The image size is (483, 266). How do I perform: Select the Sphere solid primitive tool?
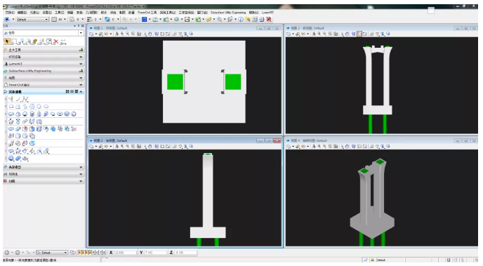click(25, 114)
